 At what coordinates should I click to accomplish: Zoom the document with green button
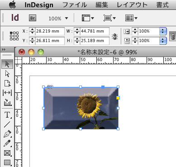point(41,52)
